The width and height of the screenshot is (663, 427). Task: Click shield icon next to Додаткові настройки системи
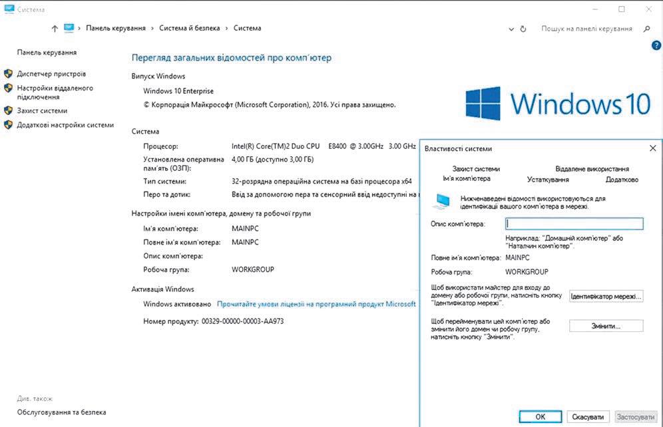click(x=8, y=125)
